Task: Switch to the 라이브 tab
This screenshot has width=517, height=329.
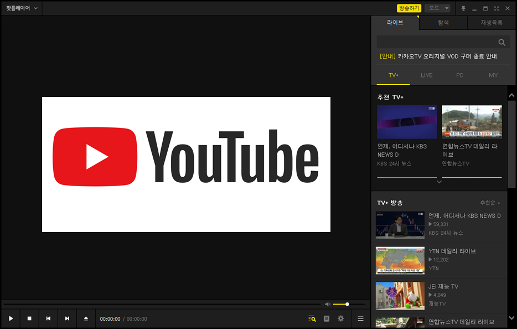Action: [395, 23]
